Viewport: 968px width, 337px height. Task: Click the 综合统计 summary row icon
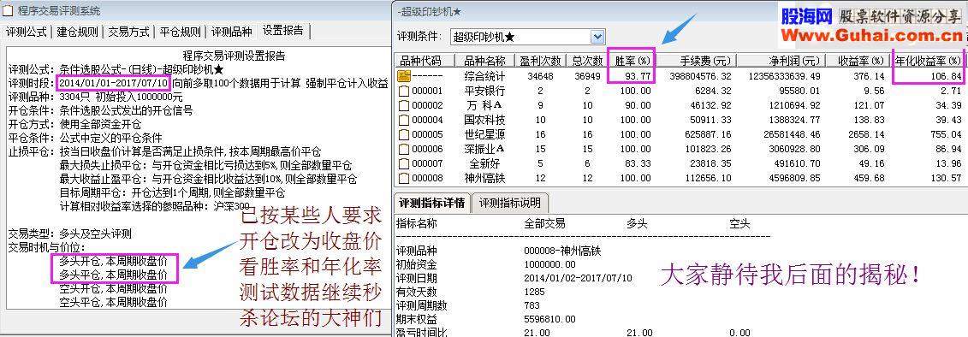pyautogui.click(x=404, y=76)
